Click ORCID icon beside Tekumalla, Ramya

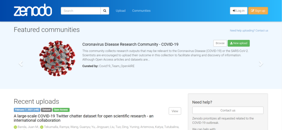pos(42,127)
